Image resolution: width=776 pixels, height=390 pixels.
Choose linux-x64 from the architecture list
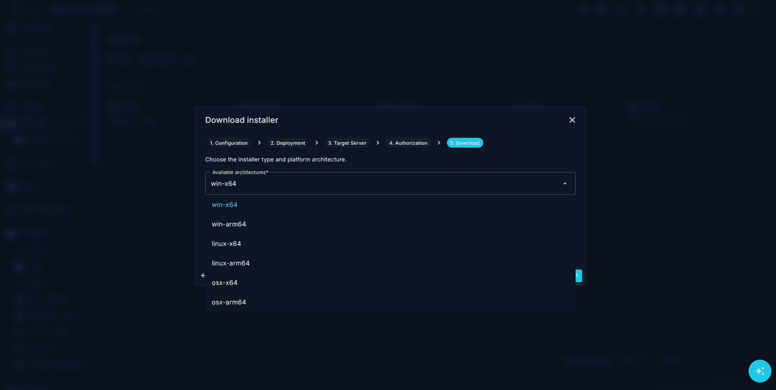(x=390, y=244)
